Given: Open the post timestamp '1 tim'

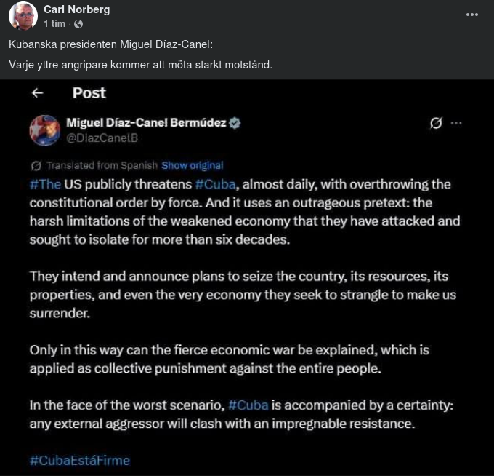Looking at the screenshot, I should (x=55, y=24).
